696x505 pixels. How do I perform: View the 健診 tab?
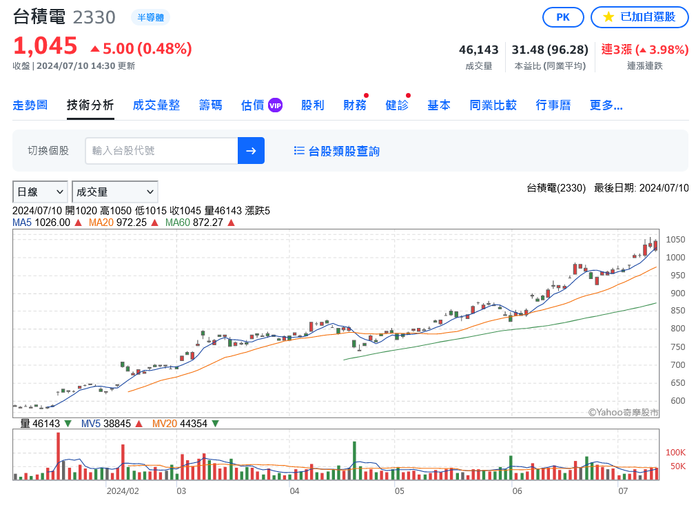click(397, 105)
